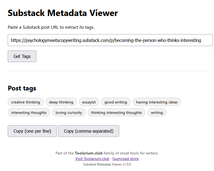The height and width of the screenshot is (171, 214).
Task: Click the "Paste a Substack post URL" instruction text
Action: click(x=51, y=27)
